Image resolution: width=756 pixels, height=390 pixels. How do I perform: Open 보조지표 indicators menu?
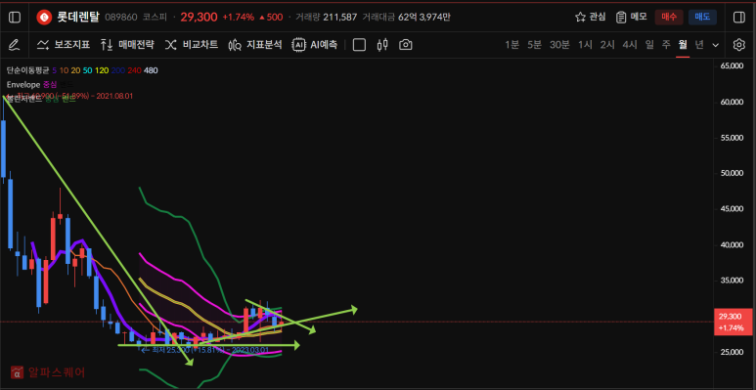click(x=64, y=45)
